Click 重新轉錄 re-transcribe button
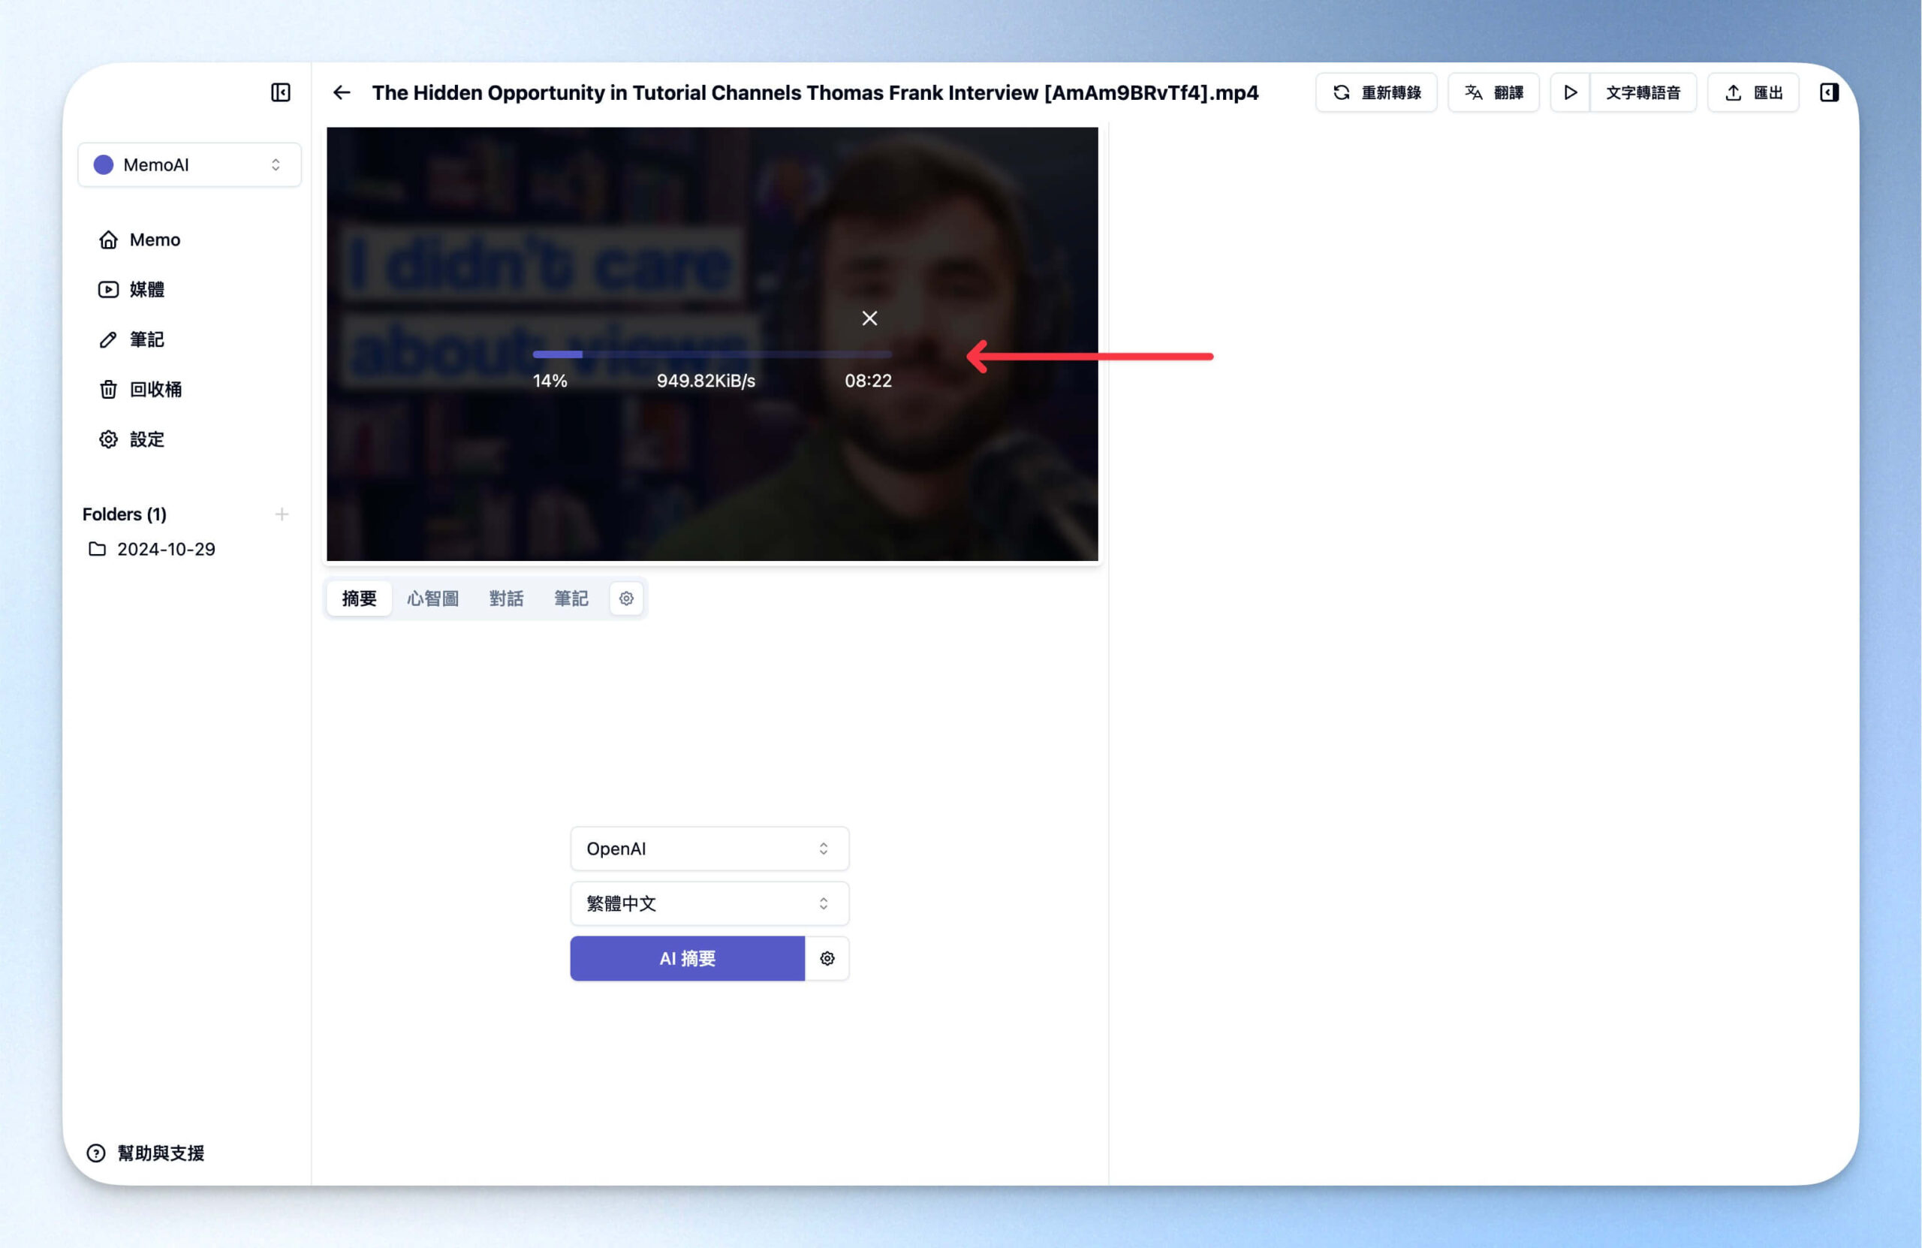 1376,92
